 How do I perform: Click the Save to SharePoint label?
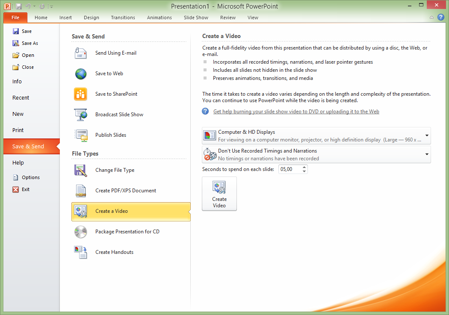coord(116,94)
